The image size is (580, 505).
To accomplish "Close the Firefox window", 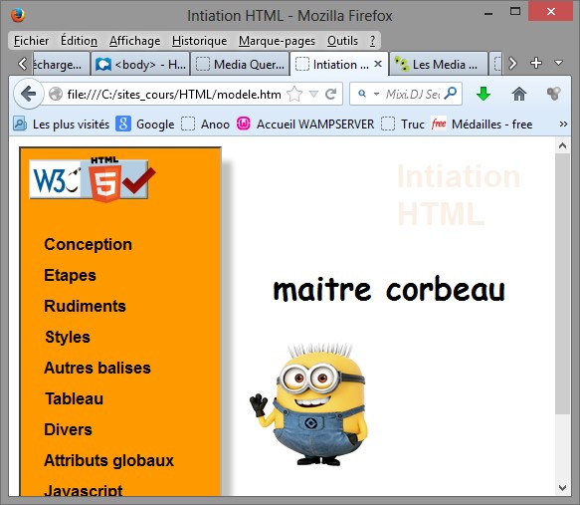I will point(551,12).
